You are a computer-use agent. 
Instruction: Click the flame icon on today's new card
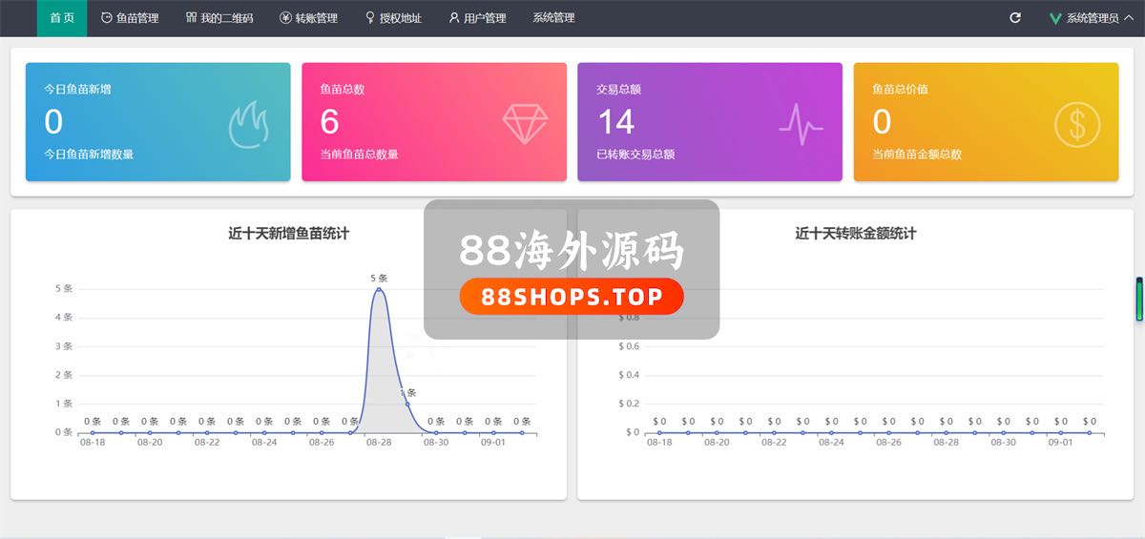click(x=250, y=124)
